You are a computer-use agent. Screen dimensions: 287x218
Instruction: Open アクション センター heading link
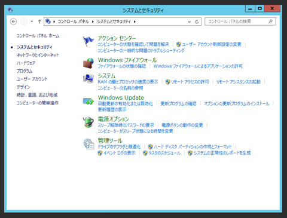(117, 38)
